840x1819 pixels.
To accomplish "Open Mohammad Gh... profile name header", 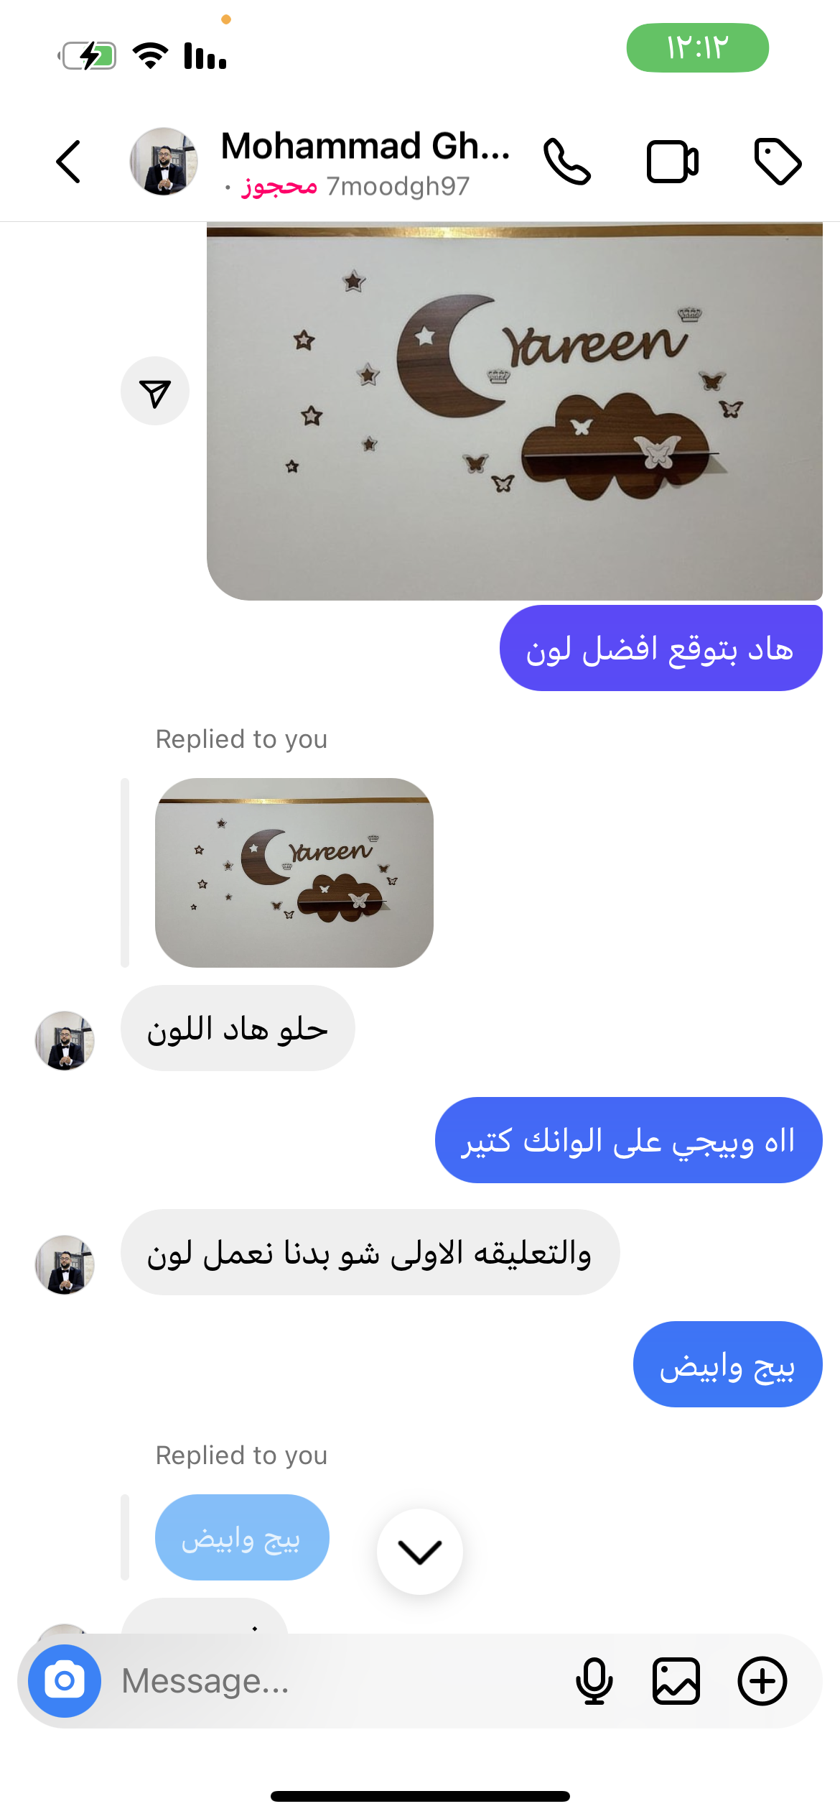I will (365, 146).
